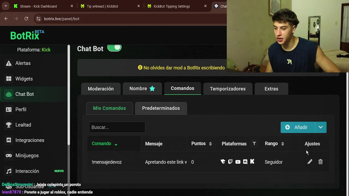Click the Discord platform icon in !mensajedevoz row

click(x=245, y=162)
